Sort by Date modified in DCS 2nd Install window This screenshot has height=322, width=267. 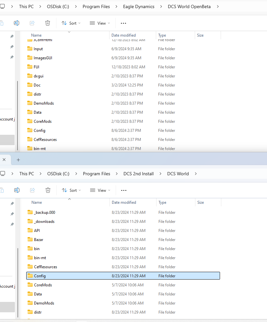[x=124, y=202]
